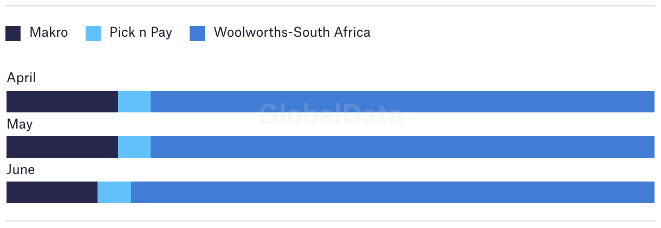Select the June Pick n Pay segment
Image resolution: width=661 pixels, height=228 pixels.
pos(114,192)
